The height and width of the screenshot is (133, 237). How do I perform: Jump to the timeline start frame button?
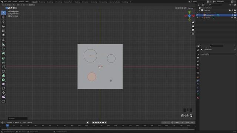tap(93, 123)
